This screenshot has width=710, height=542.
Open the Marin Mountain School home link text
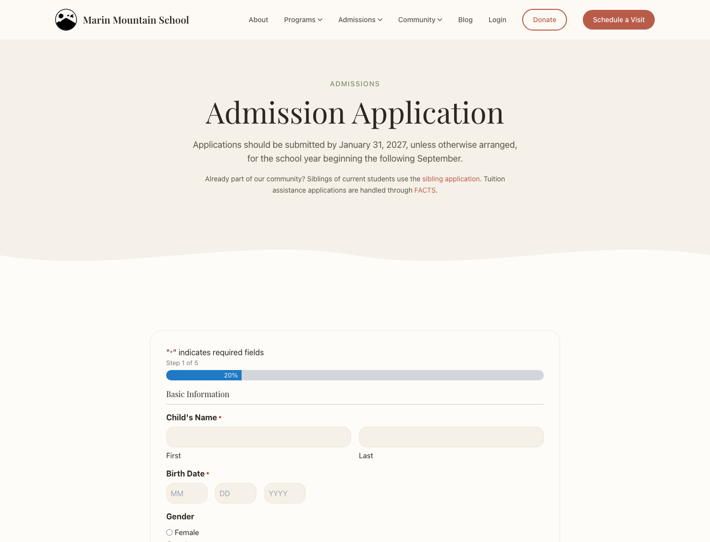tap(136, 20)
